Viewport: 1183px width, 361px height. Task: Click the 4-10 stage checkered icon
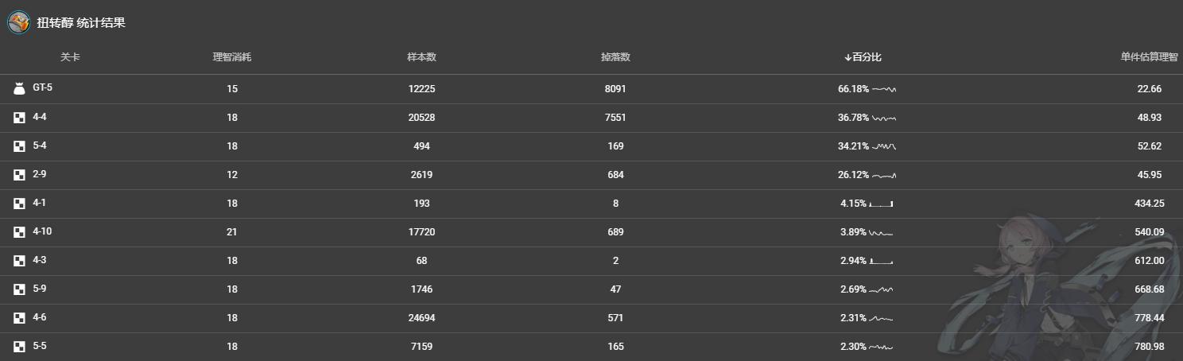[19, 232]
